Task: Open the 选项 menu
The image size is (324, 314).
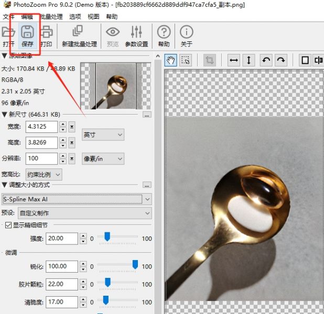Action: [x=75, y=17]
